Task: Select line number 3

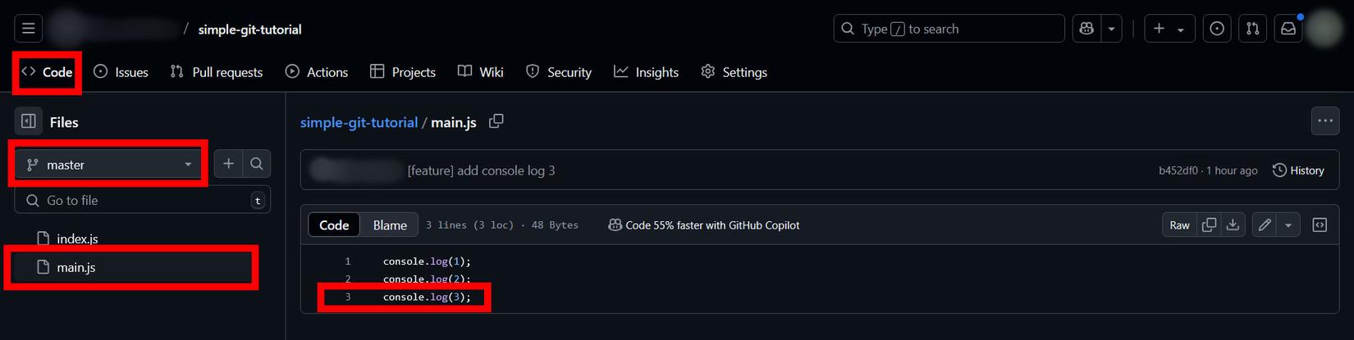Action: click(x=347, y=297)
